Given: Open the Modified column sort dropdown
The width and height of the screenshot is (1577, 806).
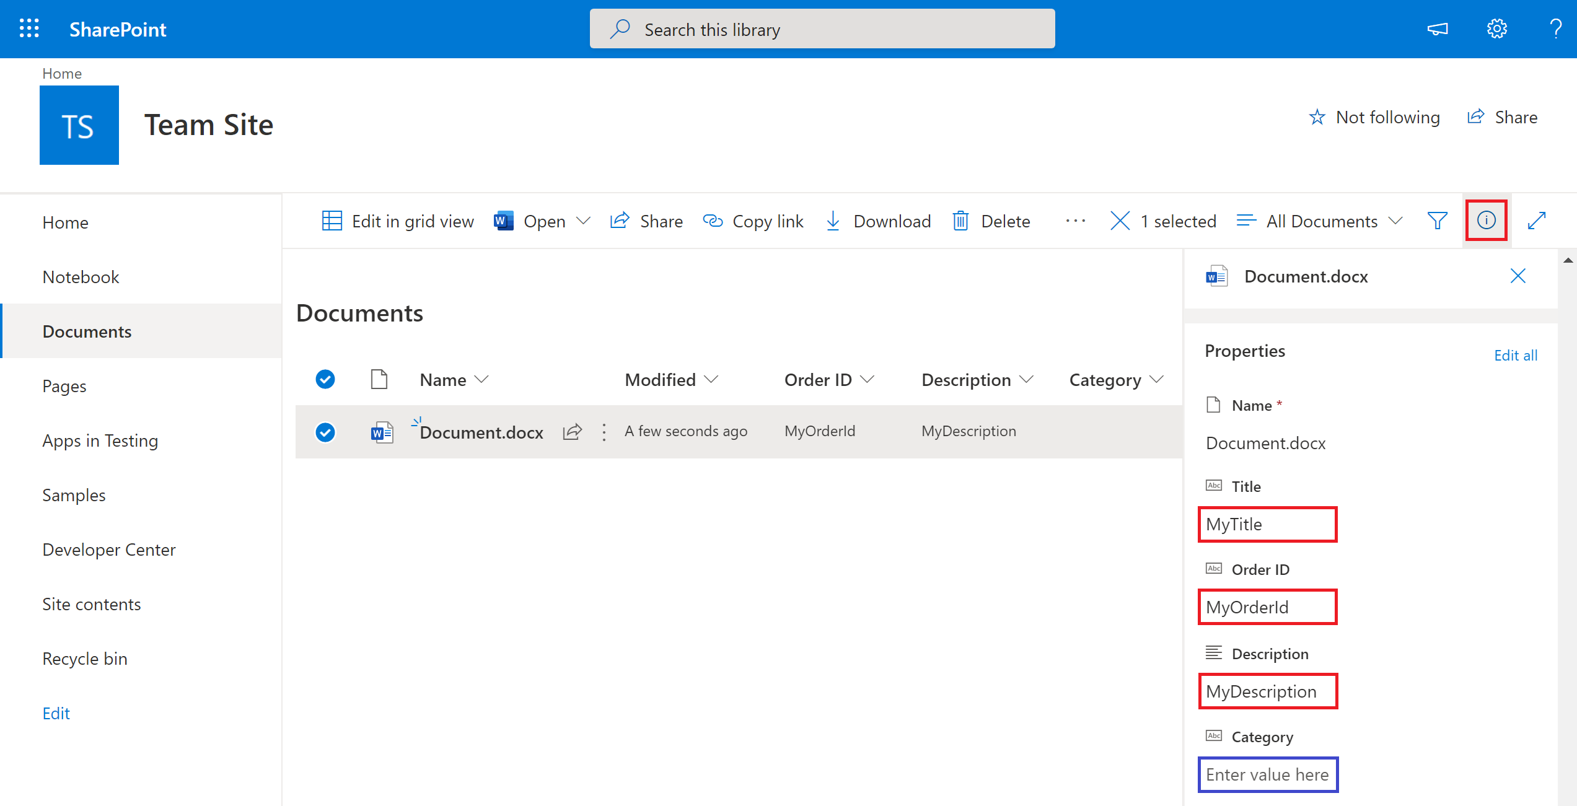Looking at the screenshot, I should [711, 379].
